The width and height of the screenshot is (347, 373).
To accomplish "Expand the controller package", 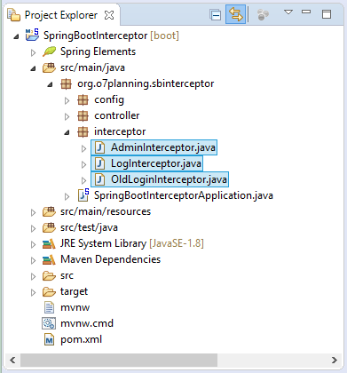I will pos(67,116).
